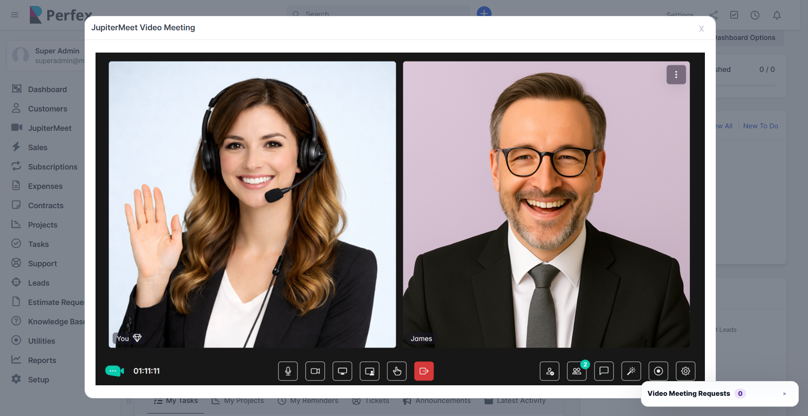Click the Sales lightning bolt icon
The width and height of the screenshot is (808, 416).
point(16,147)
